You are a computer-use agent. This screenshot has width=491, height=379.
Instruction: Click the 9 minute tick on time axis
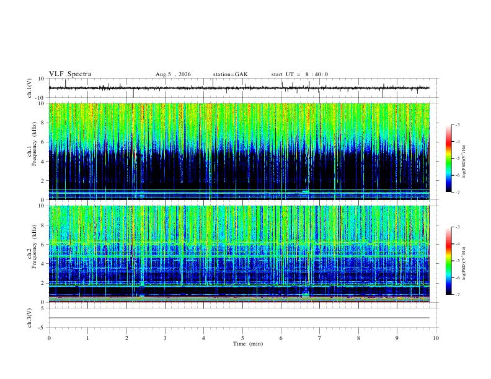pos(397,338)
